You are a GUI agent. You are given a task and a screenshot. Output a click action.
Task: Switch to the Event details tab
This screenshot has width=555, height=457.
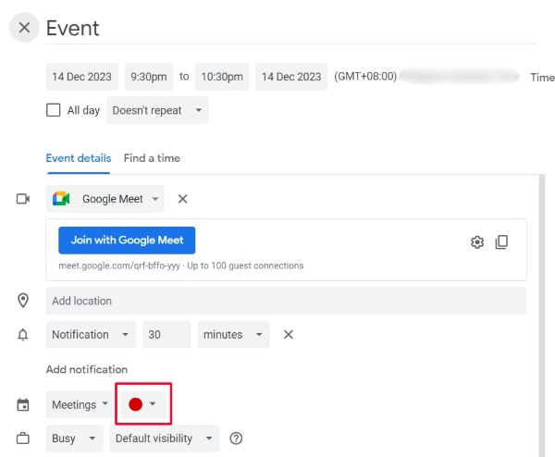click(79, 158)
